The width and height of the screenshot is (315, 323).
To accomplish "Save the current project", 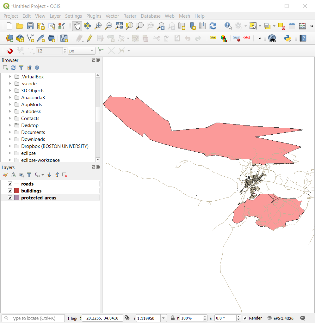I will click(30, 26).
